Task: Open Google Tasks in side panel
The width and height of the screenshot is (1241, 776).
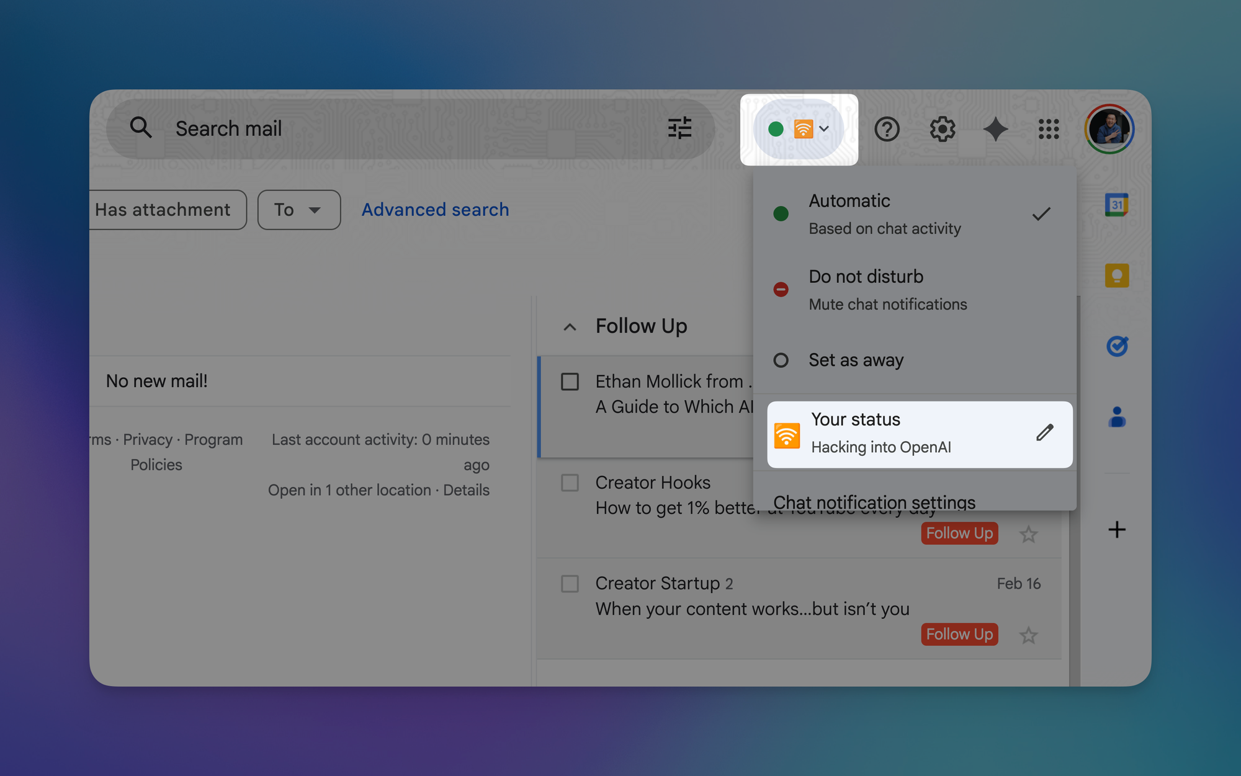Action: pos(1116,346)
